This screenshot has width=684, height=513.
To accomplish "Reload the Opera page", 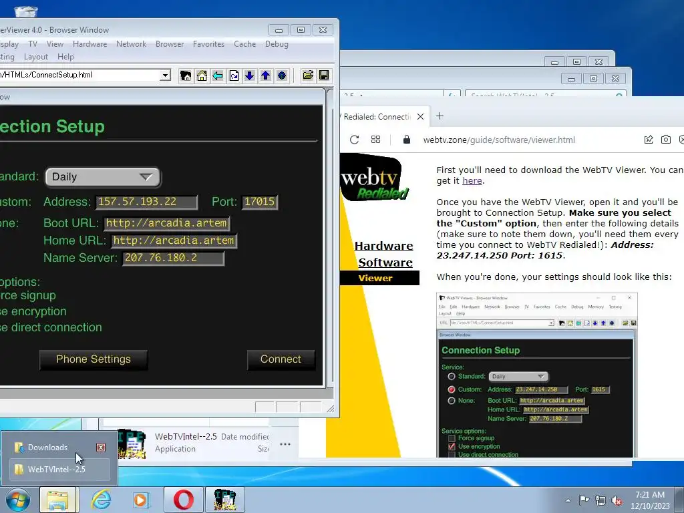I will pos(354,140).
